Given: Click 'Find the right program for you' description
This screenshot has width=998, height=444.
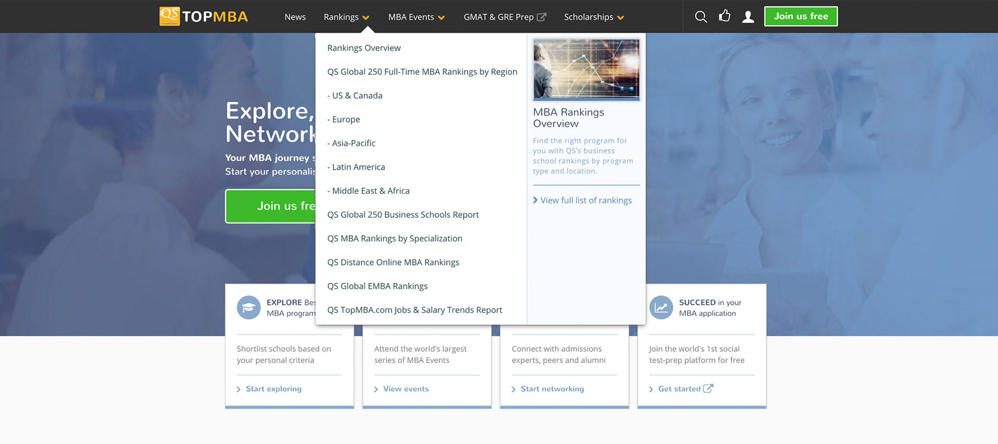Looking at the screenshot, I should point(583,156).
